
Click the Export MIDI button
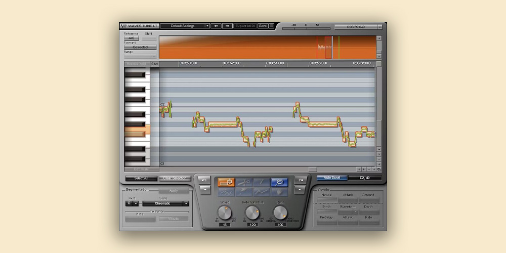(x=245, y=26)
